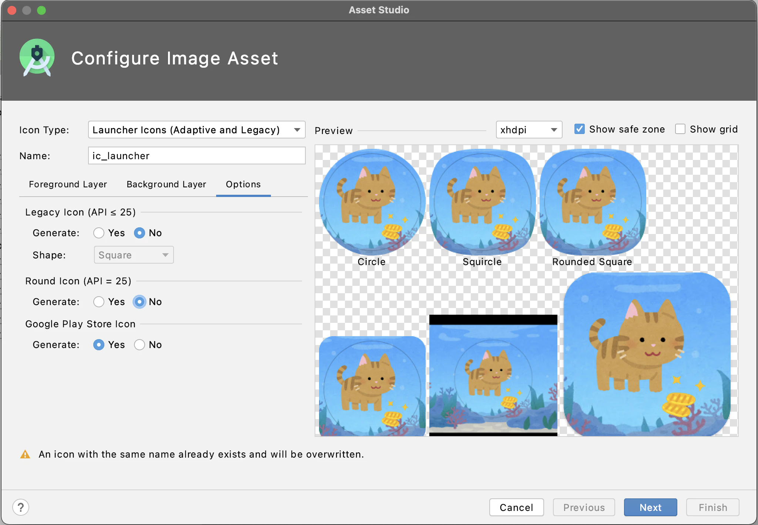The width and height of the screenshot is (758, 525).
Task: Open the legacy Shape dropdown
Action: [134, 255]
